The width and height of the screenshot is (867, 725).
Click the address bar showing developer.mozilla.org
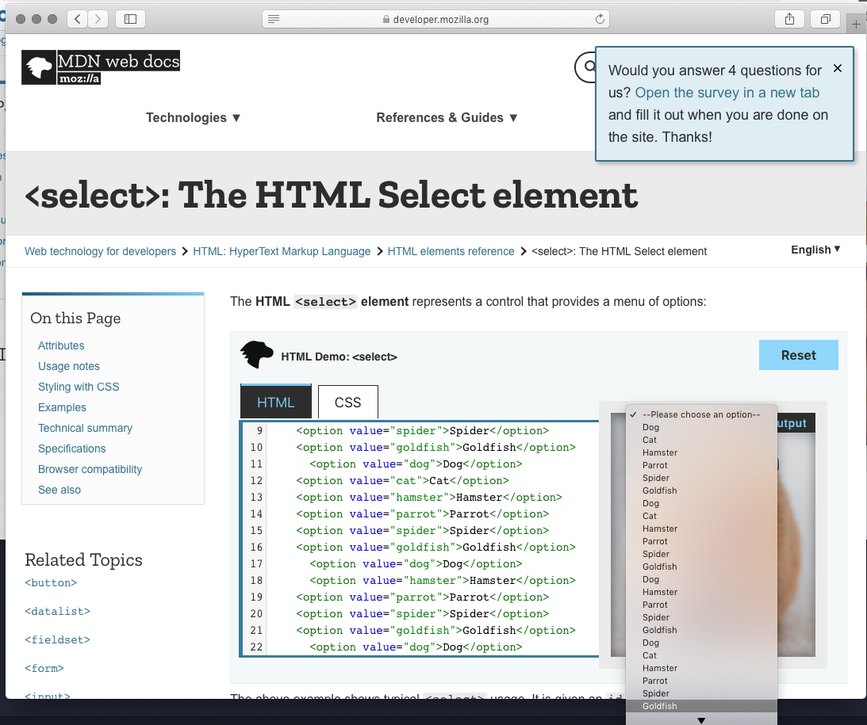[x=435, y=19]
